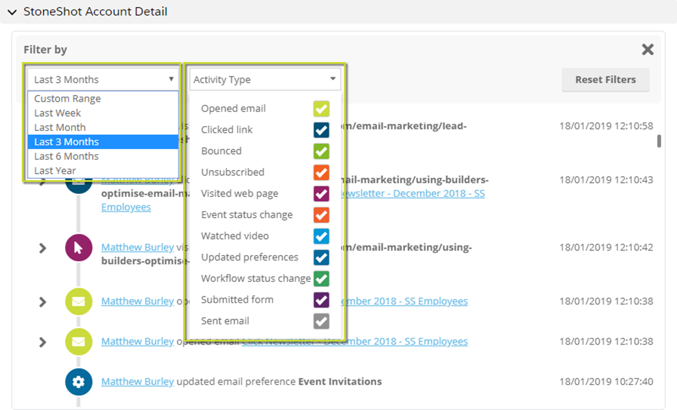Click the activity list scrollbar thumb
Screen dimensions: 677x410
pos(659,141)
